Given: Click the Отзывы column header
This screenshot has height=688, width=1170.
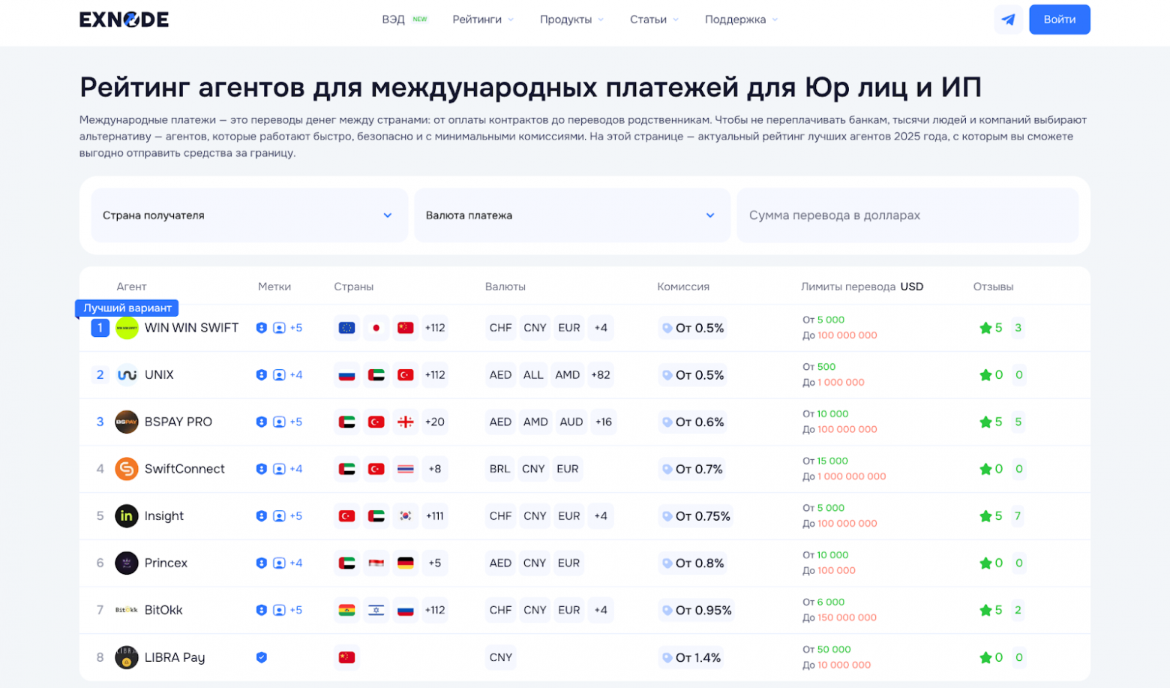Looking at the screenshot, I should 993,287.
